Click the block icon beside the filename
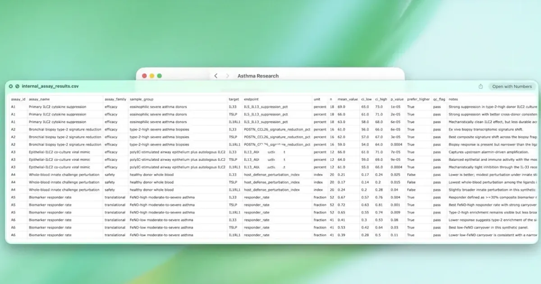The image size is (541, 284). (x=17, y=86)
